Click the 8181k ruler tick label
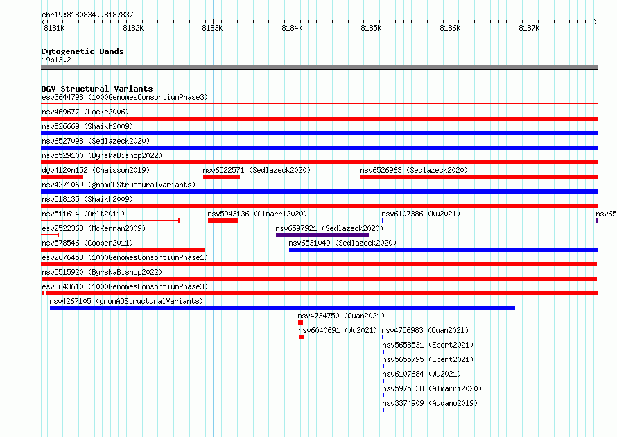The width and height of the screenshot is (617, 437). point(54,28)
